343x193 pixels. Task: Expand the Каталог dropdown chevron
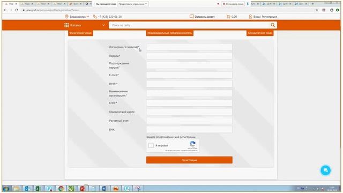tap(103, 25)
